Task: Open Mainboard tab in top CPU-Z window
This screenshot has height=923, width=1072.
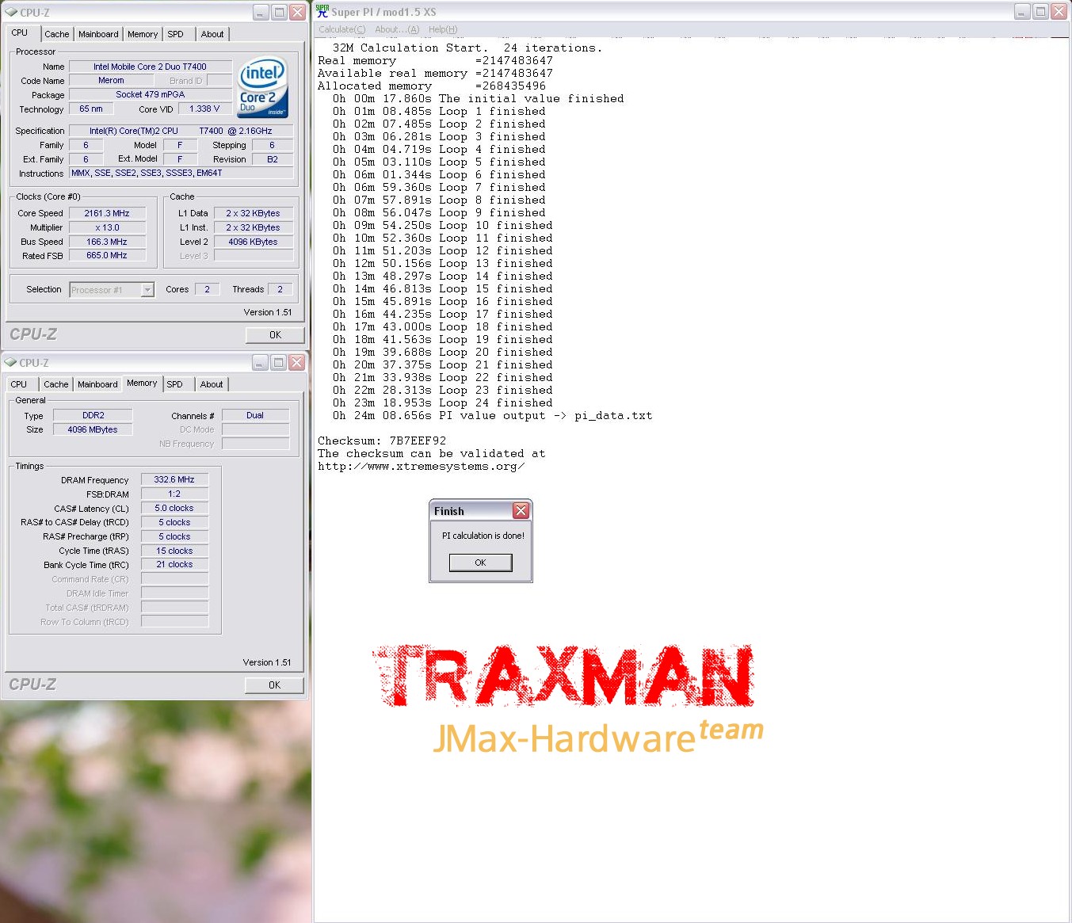Action: click(x=98, y=34)
